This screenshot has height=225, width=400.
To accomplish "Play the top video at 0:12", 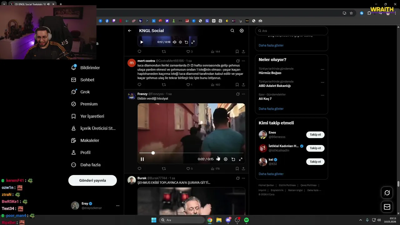I will (x=142, y=42).
